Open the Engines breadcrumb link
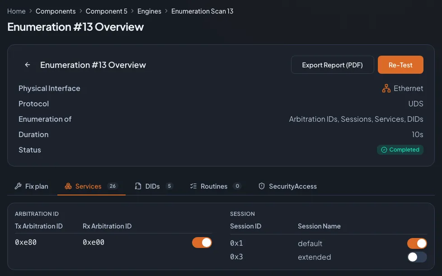The width and height of the screenshot is (442, 276). [150, 11]
